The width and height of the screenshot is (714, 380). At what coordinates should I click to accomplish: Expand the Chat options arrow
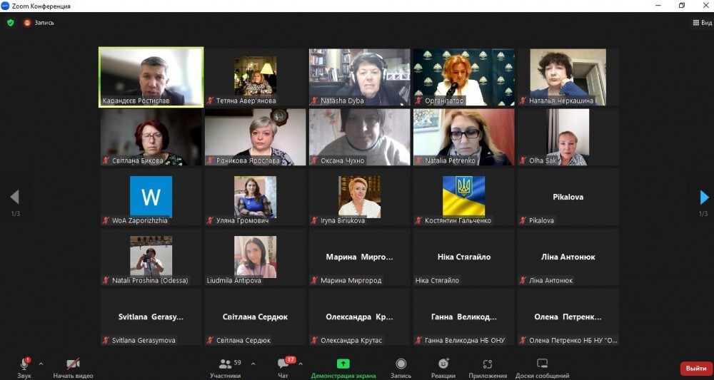300,364
